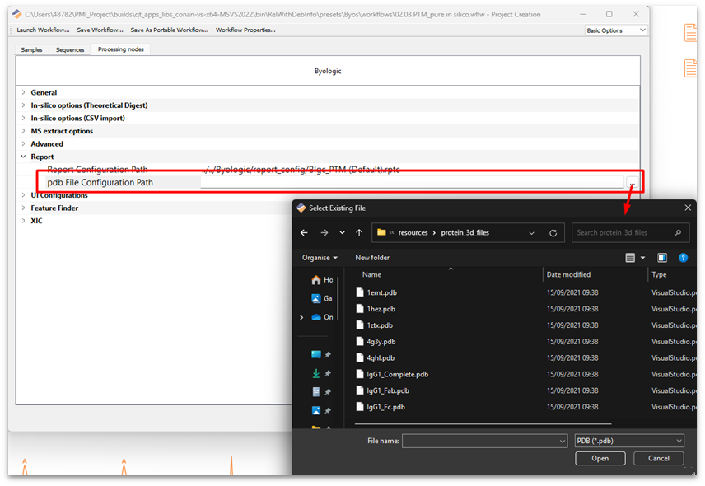Switch to the Samples tab
Image resolution: width=705 pixels, height=486 pixels.
pos(31,49)
